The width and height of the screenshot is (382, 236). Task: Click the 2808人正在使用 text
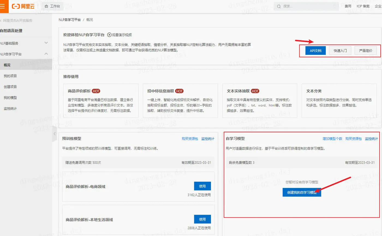click(x=199, y=228)
